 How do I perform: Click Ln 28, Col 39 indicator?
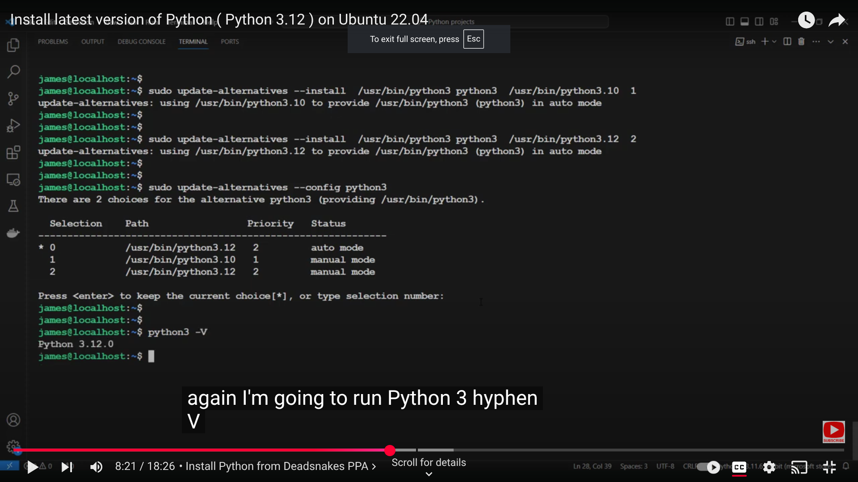click(x=592, y=466)
